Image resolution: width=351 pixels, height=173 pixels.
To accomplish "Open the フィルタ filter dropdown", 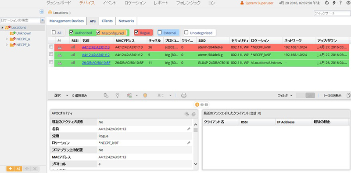I will point(285,95).
